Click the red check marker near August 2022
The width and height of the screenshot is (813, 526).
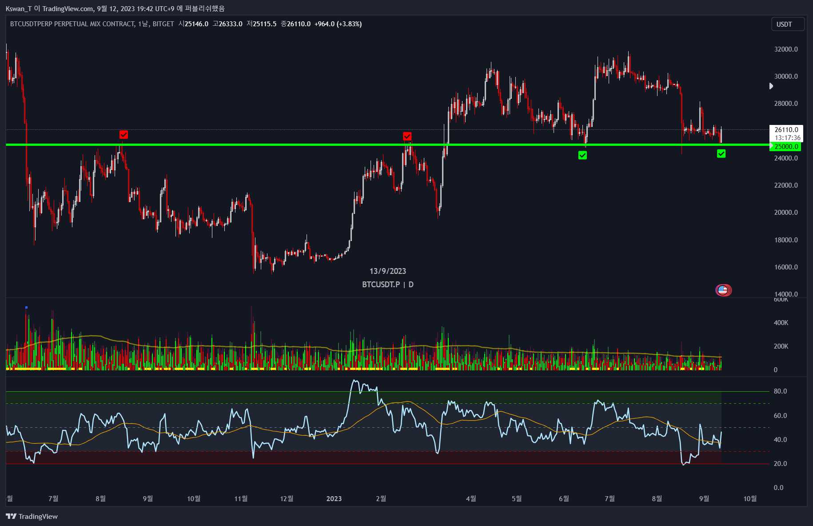click(x=124, y=134)
